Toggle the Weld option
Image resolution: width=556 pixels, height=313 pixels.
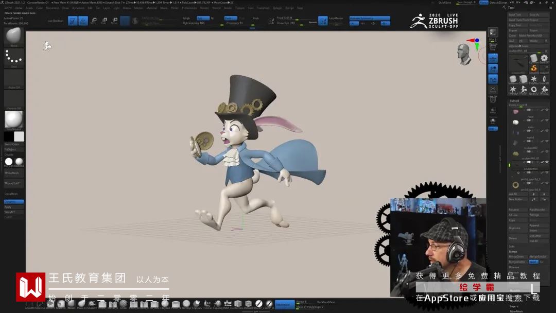[x=533, y=262]
